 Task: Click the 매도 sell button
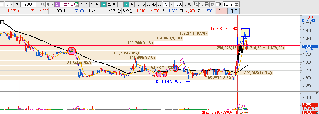[234, 11]
